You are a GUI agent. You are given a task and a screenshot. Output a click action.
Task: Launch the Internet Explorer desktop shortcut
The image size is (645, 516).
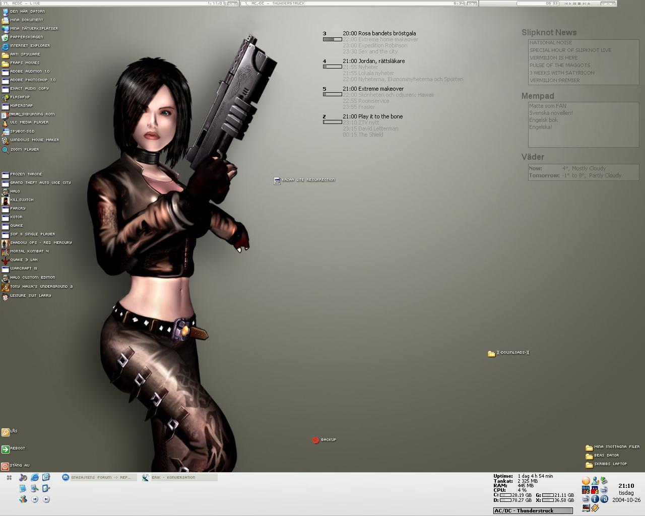tap(26, 46)
